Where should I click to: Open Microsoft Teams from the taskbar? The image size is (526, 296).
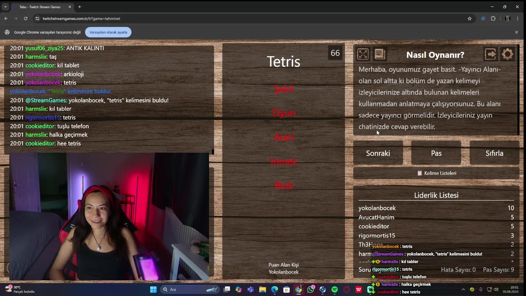251,289
